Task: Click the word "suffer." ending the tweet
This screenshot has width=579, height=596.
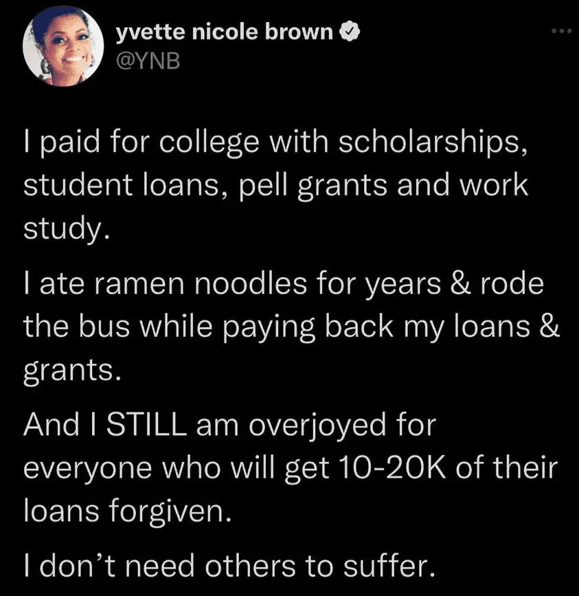Action: click(x=398, y=565)
